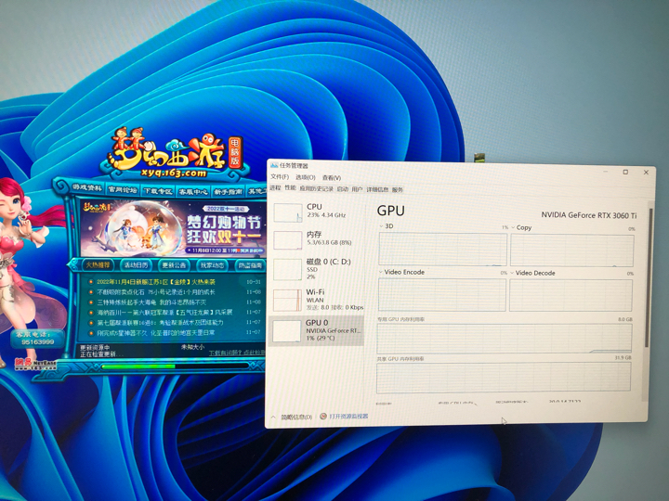
Task: Select the 玩家动态 news tab
Action: [x=213, y=265]
